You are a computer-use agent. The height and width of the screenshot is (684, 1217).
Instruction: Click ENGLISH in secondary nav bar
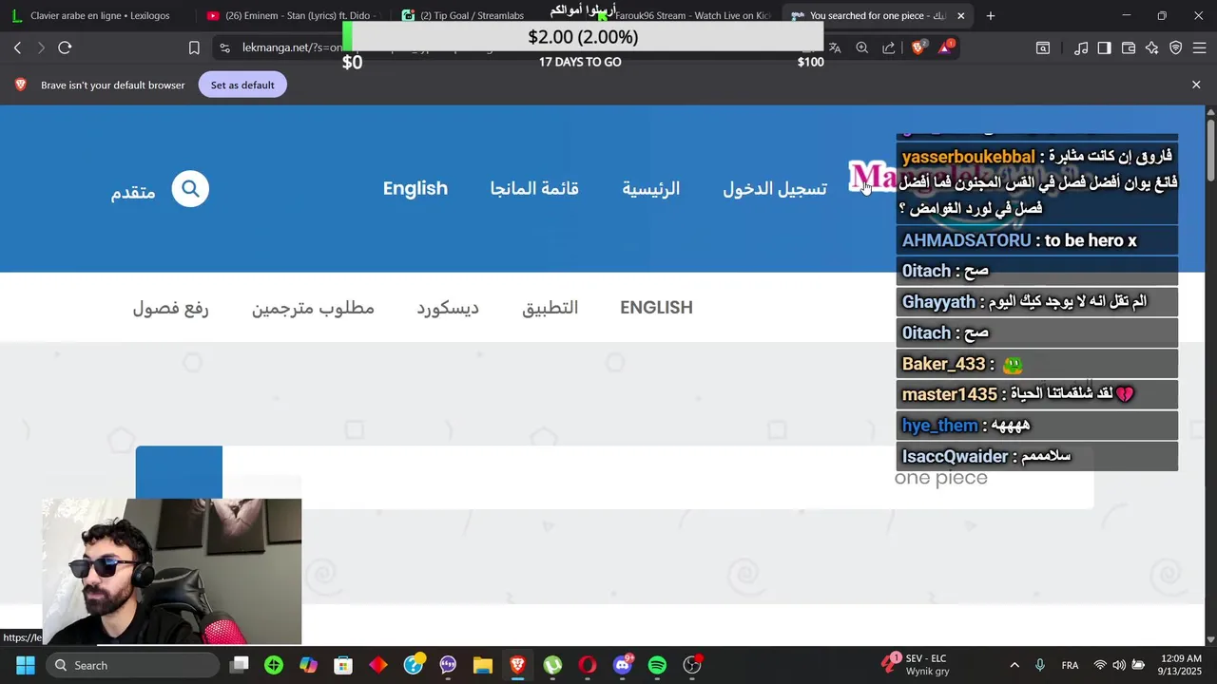(x=656, y=308)
